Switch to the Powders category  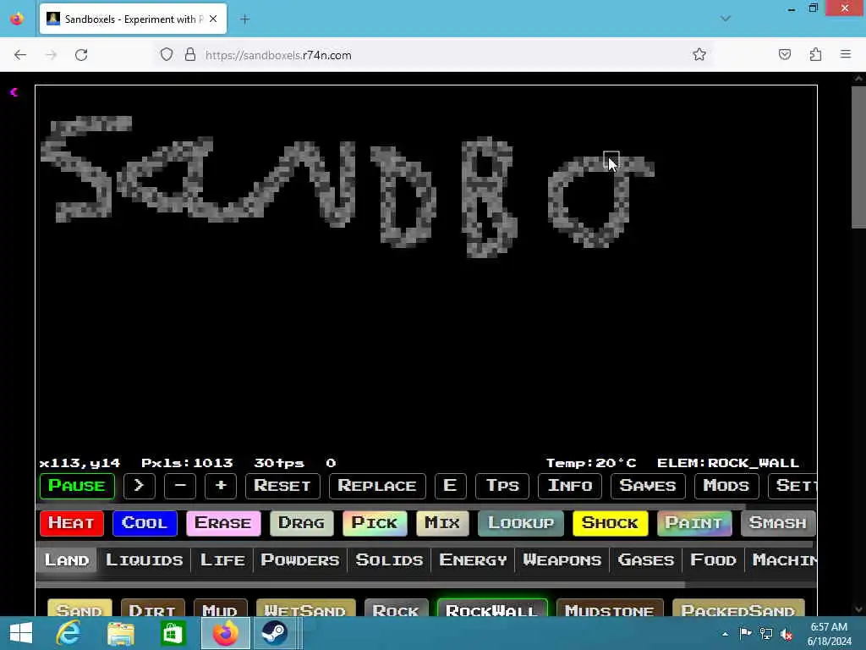coord(300,560)
